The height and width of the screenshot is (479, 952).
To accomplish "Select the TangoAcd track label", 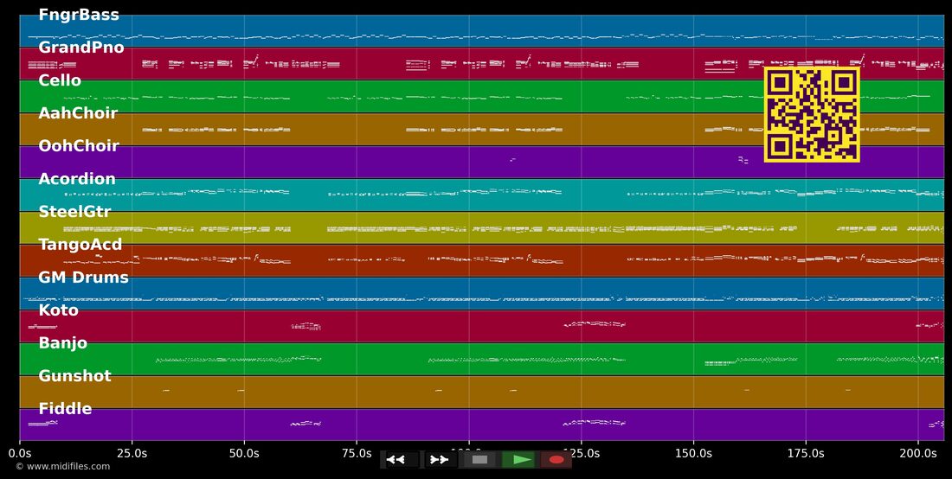I will [80, 245].
